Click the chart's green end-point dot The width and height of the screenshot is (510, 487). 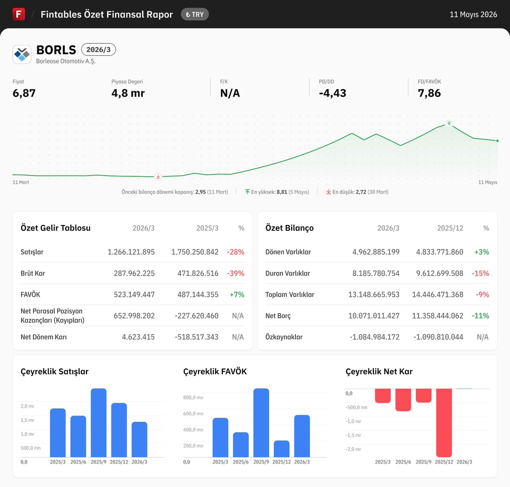(497, 141)
